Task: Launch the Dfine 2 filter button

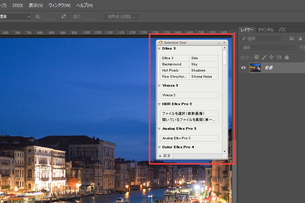Action: pyautogui.click(x=175, y=58)
